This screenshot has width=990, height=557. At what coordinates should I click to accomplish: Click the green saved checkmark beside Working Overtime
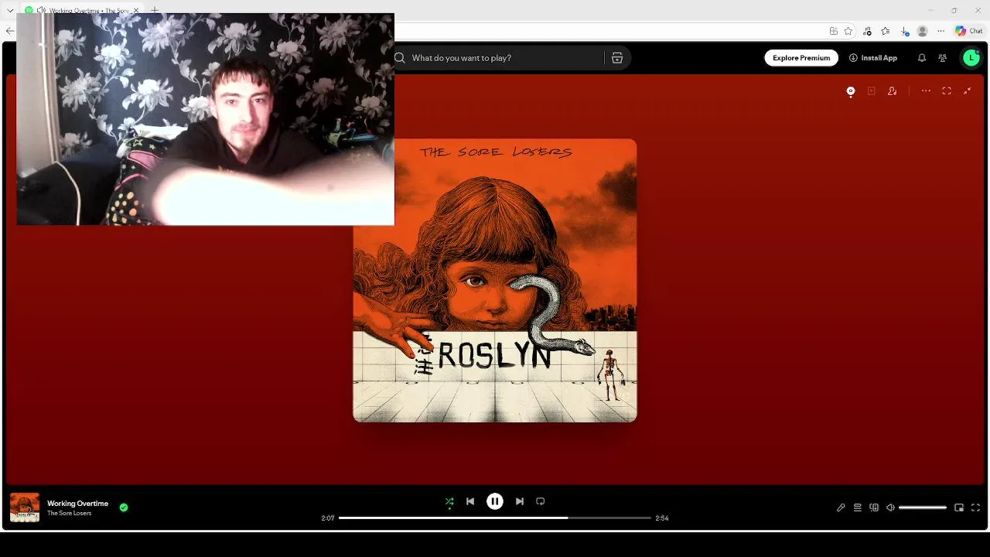pos(124,507)
